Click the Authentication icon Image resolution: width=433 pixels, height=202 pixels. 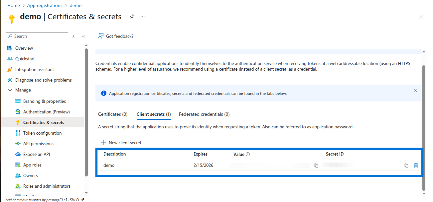(x=18, y=112)
